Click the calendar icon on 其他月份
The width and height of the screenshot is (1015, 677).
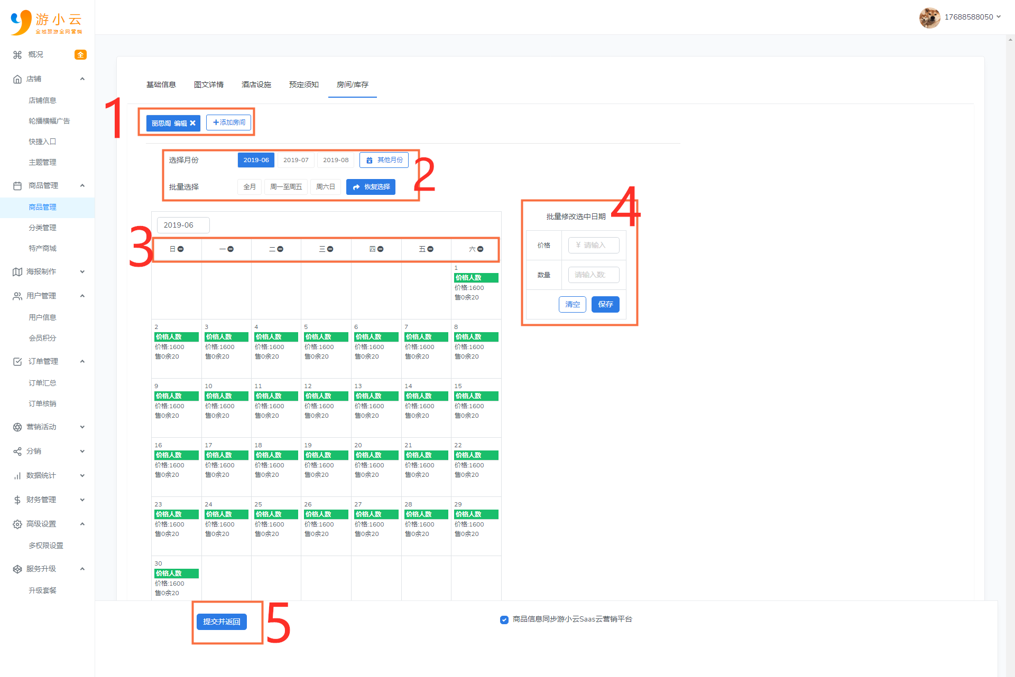tap(370, 161)
